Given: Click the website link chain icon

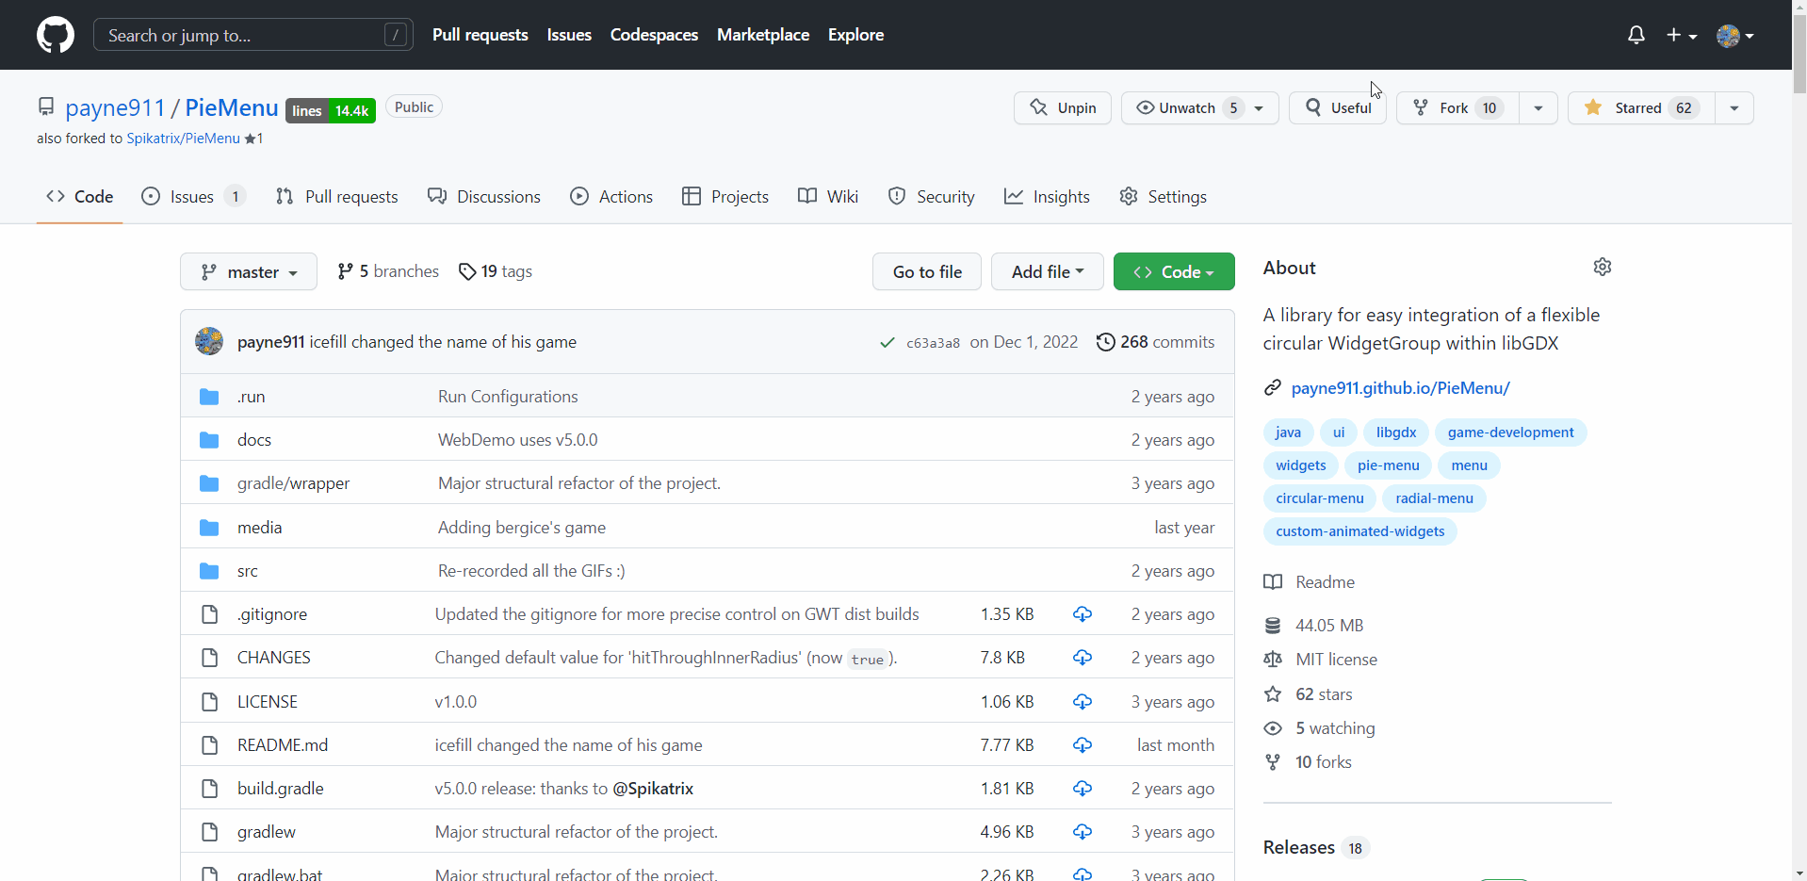Looking at the screenshot, I should coord(1273,387).
